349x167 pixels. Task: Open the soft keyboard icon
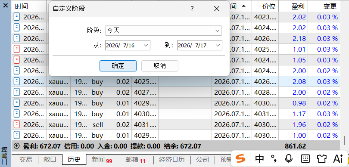coord(305,158)
